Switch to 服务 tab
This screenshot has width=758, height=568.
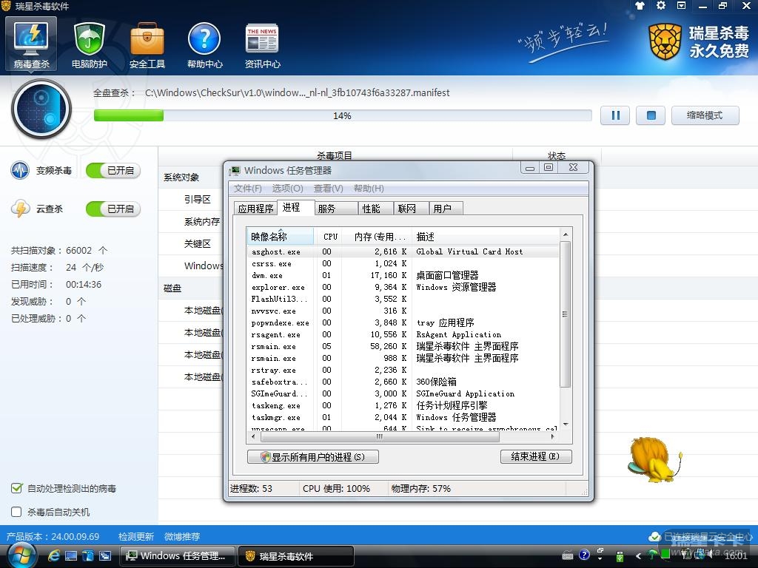coord(336,208)
